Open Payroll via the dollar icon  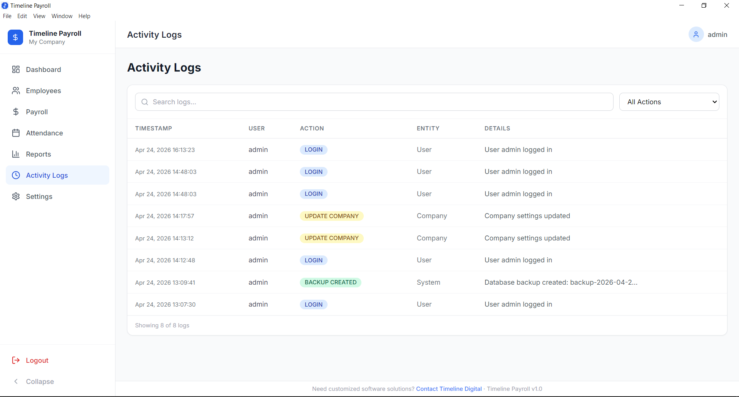click(16, 112)
